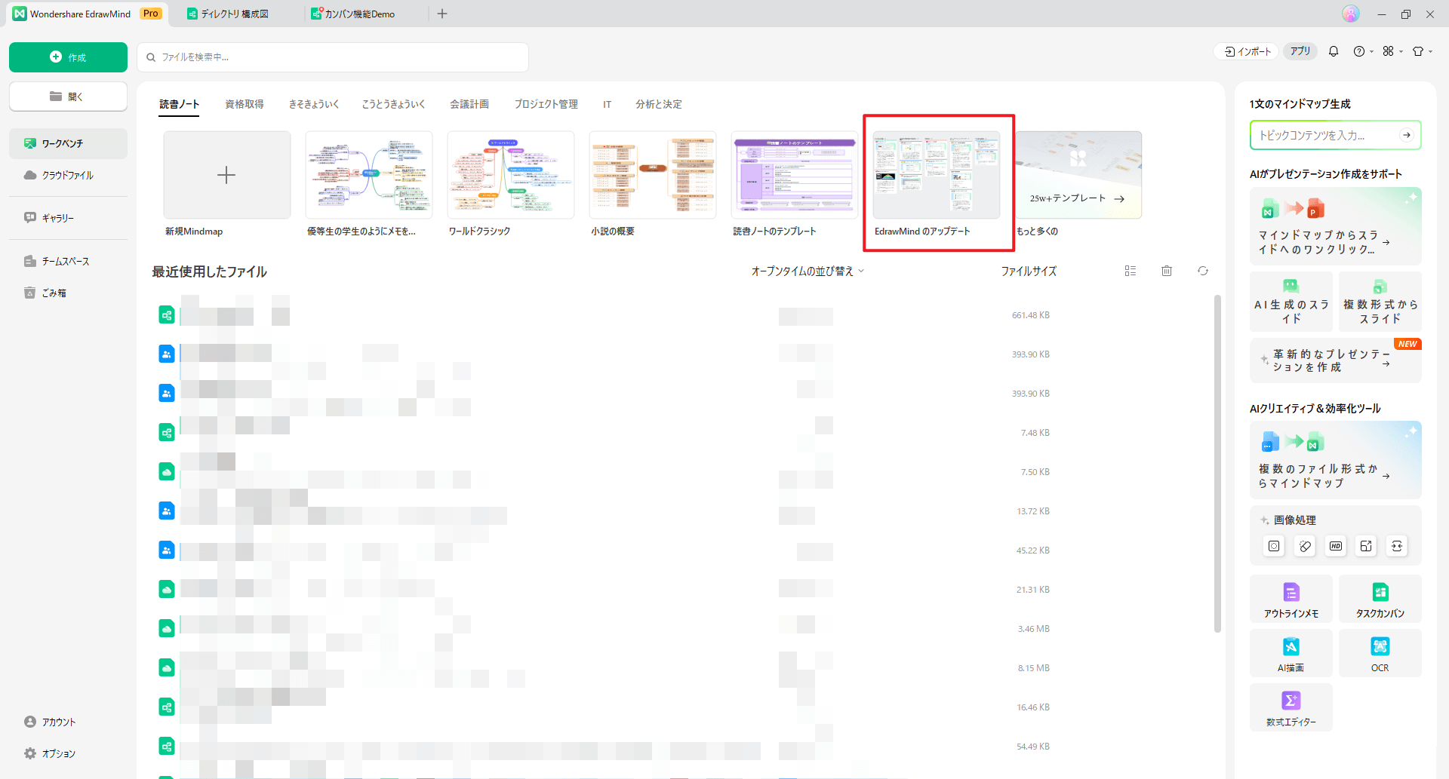
Task: Open the 優等生の学生のようにメモを template
Action: 369,175
